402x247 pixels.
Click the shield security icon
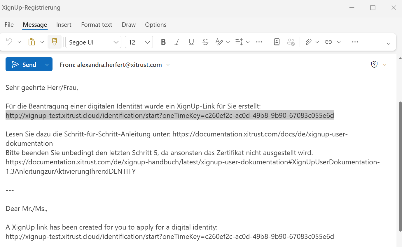tap(374, 65)
